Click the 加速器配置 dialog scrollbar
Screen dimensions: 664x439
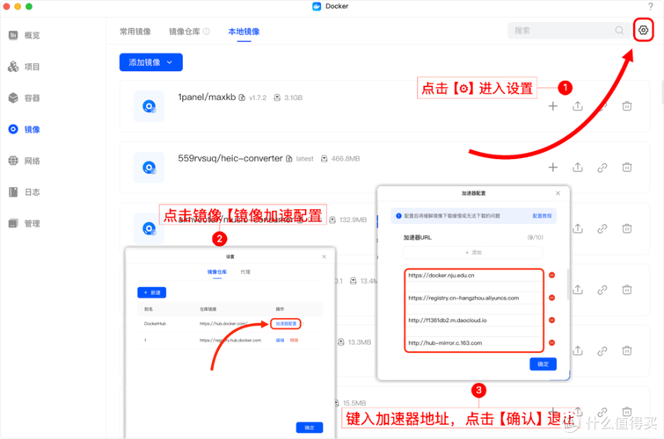567,284
